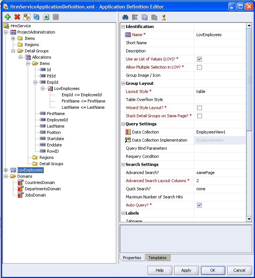
Task: Enable Allow Multiple Selection in LOV
Action: pos(199,67)
